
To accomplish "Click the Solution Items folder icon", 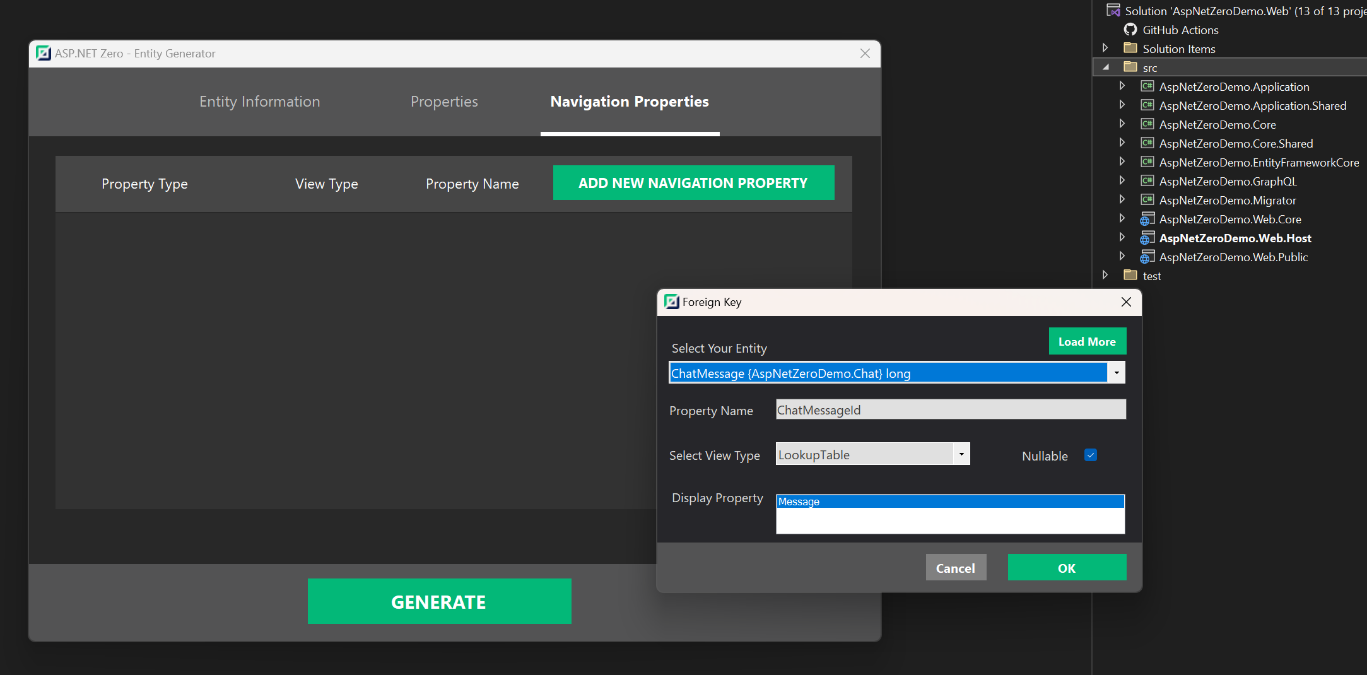I will (x=1130, y=48).
